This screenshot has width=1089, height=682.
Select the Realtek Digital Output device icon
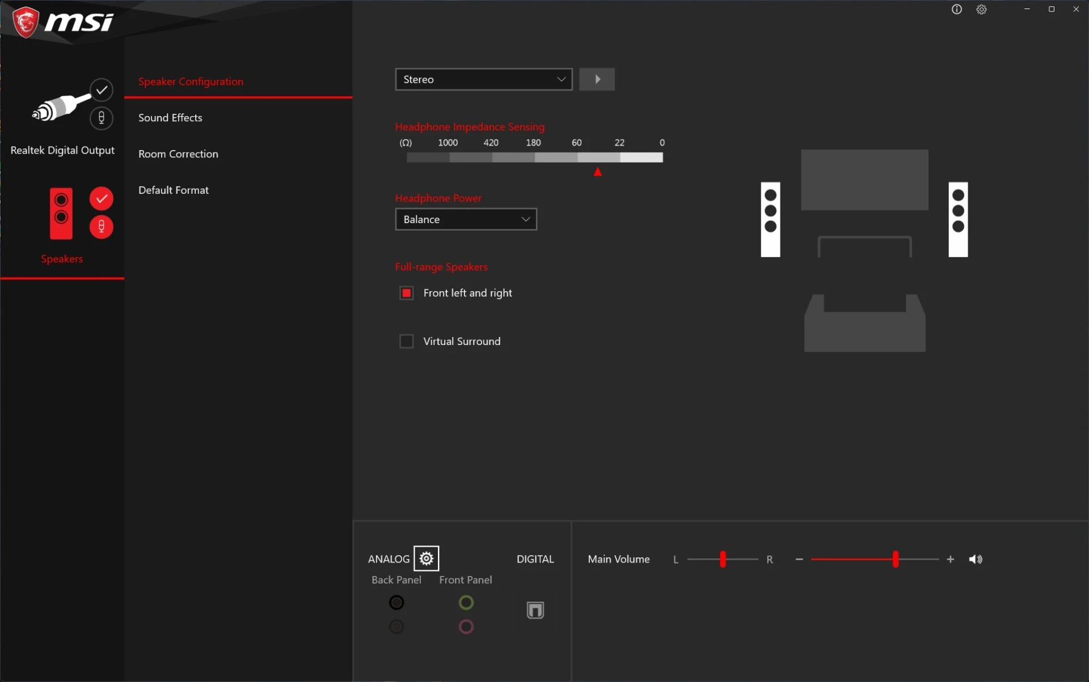coord(61,106)
